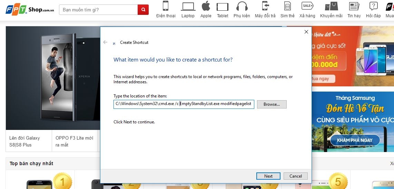Open the Tablet category icon

223,7
